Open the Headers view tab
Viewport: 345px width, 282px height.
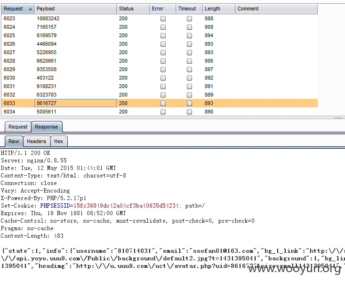(x=37, y=141)
